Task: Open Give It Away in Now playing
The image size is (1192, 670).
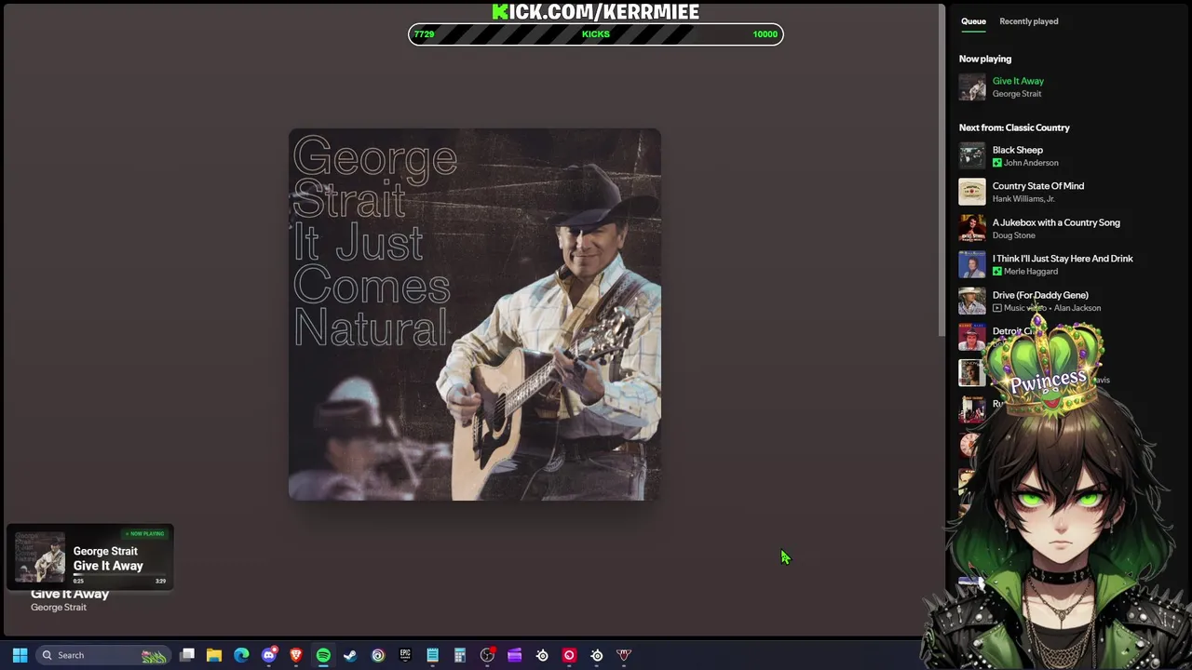Action: pos(1018,81)
